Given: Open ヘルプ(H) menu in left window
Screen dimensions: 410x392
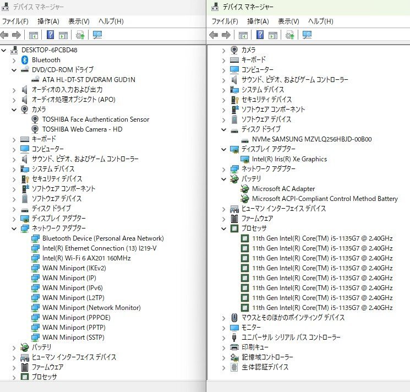Looking at the screenshot, I should [111, 21].
